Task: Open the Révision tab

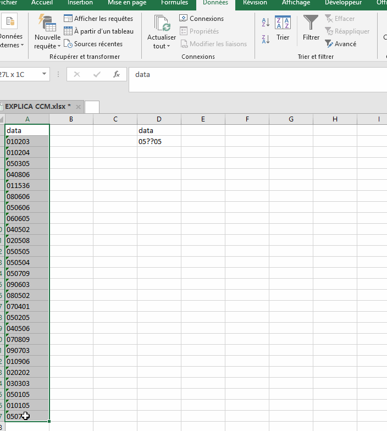Action: (x=255, y=3)
